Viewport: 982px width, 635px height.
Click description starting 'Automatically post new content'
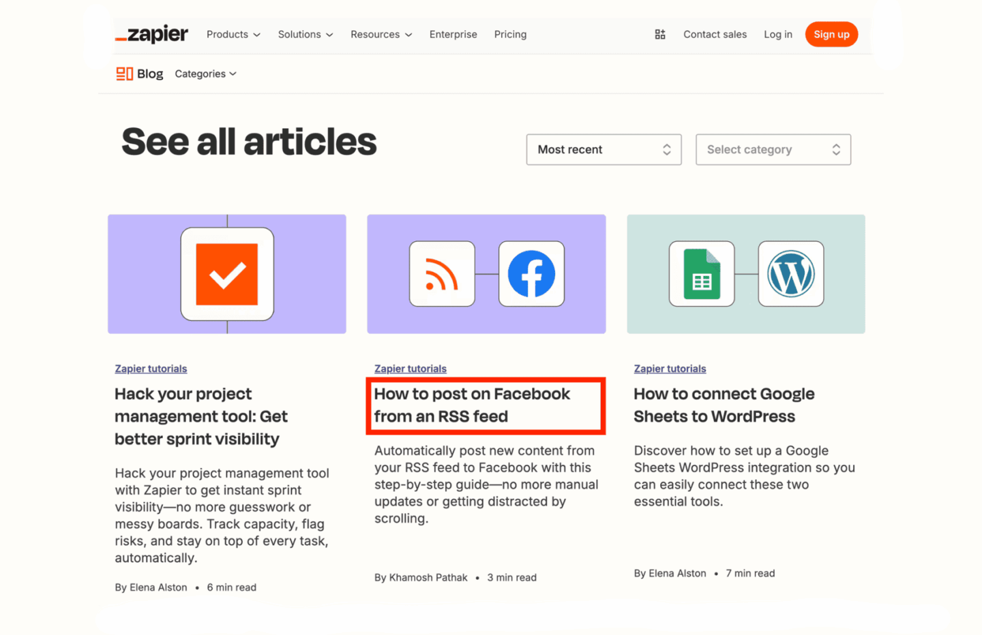486,484
